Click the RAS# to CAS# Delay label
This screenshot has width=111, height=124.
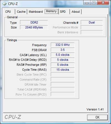[x=28, y=60]
